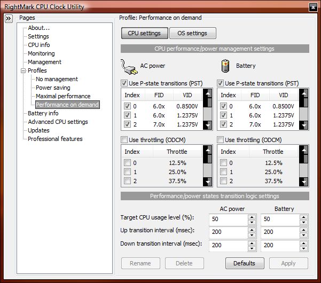Uncheck Battery P-state index 1

pyautogui.click(x=223, y=115)
